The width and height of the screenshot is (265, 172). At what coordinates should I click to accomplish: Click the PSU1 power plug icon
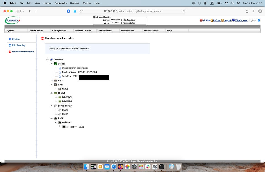(x=60, y=110)
